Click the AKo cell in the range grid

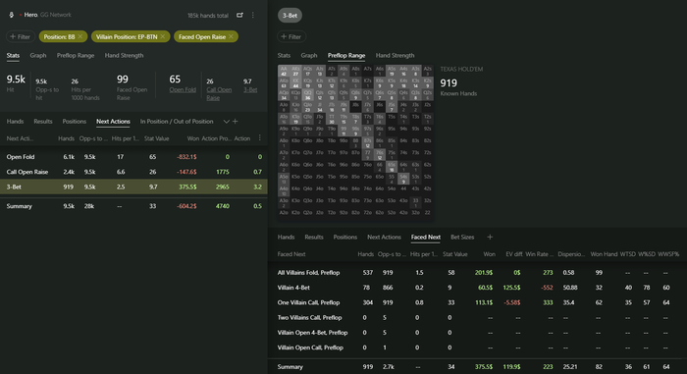click(284, 82)
